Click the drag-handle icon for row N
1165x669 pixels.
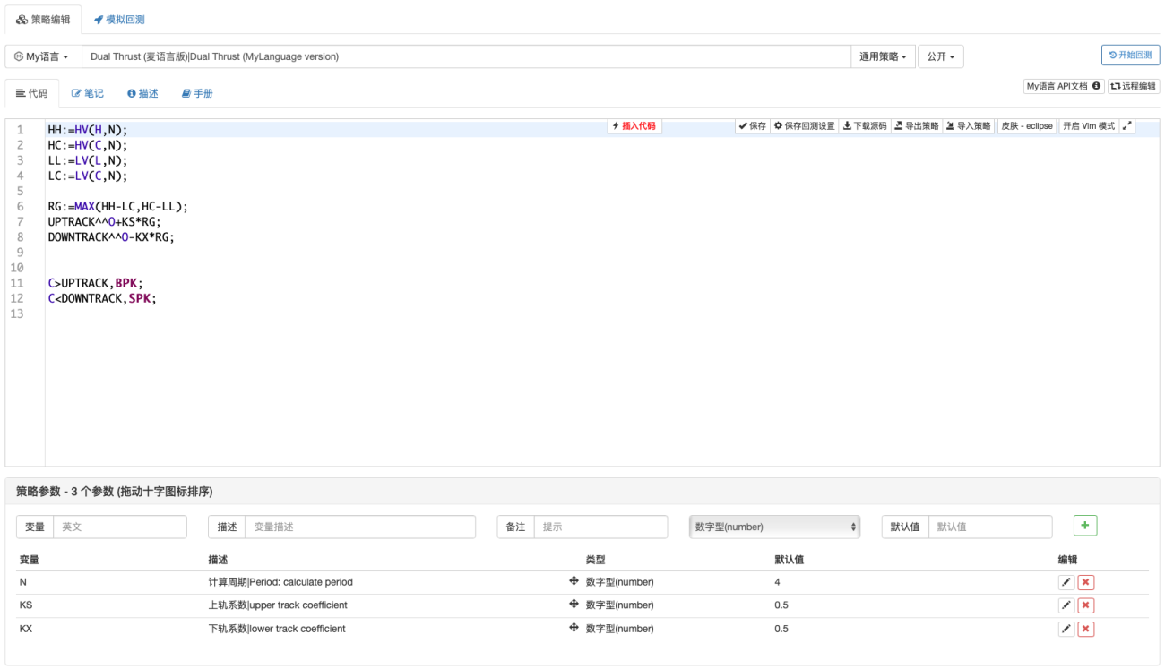click(x=574, y=581)
